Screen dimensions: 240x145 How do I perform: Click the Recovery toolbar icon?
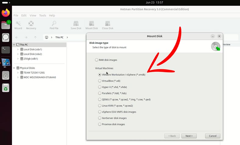pyautogui.click(x=31, y=25)
